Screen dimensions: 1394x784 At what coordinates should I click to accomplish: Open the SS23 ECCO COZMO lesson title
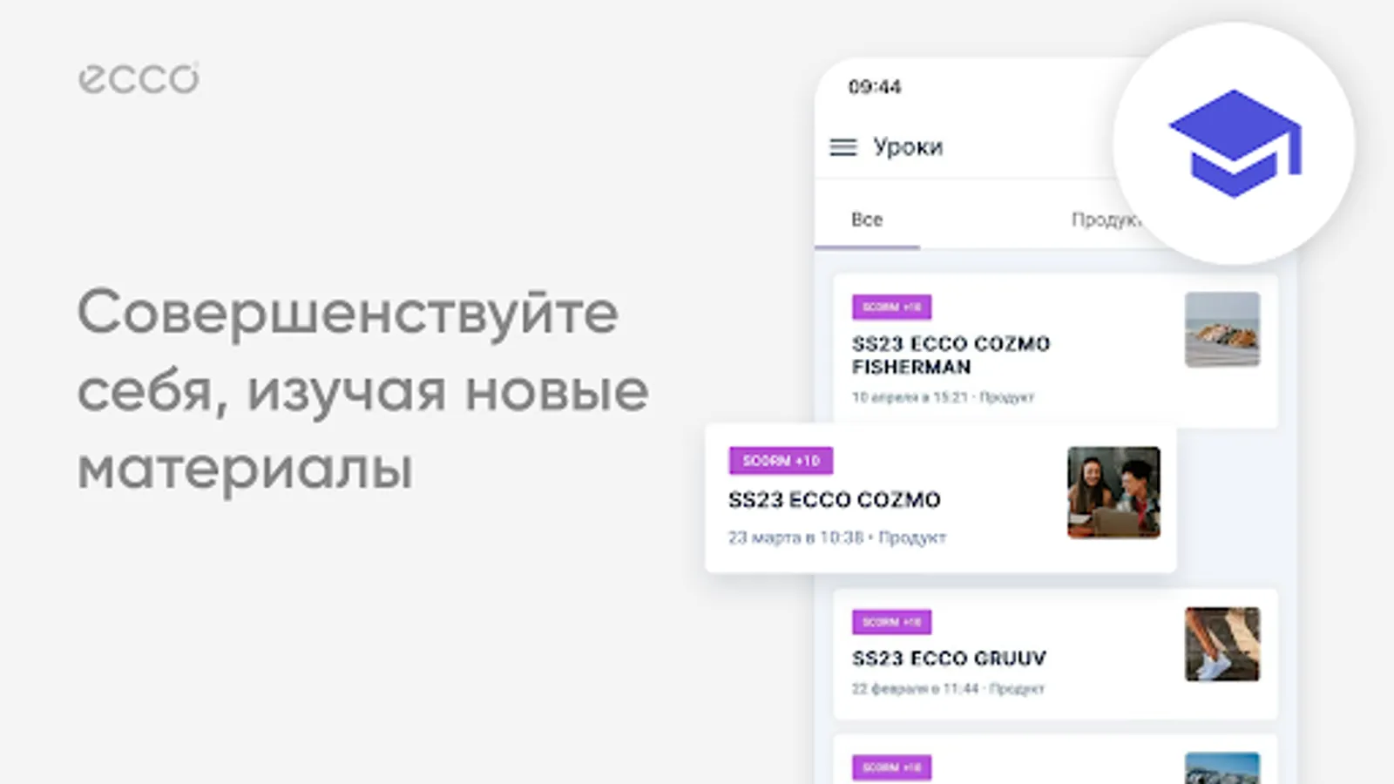835,500
